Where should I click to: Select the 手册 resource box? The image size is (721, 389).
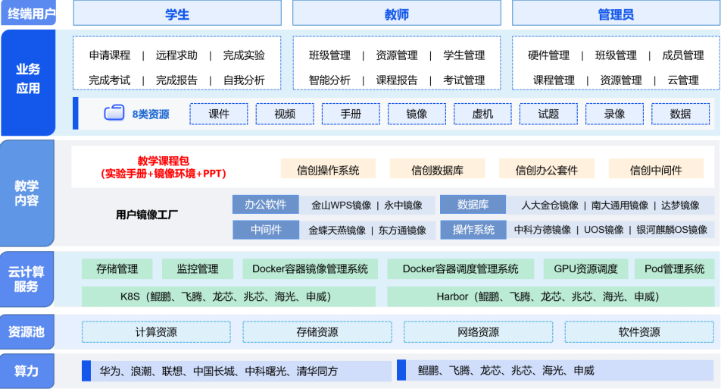pos(351,115)
